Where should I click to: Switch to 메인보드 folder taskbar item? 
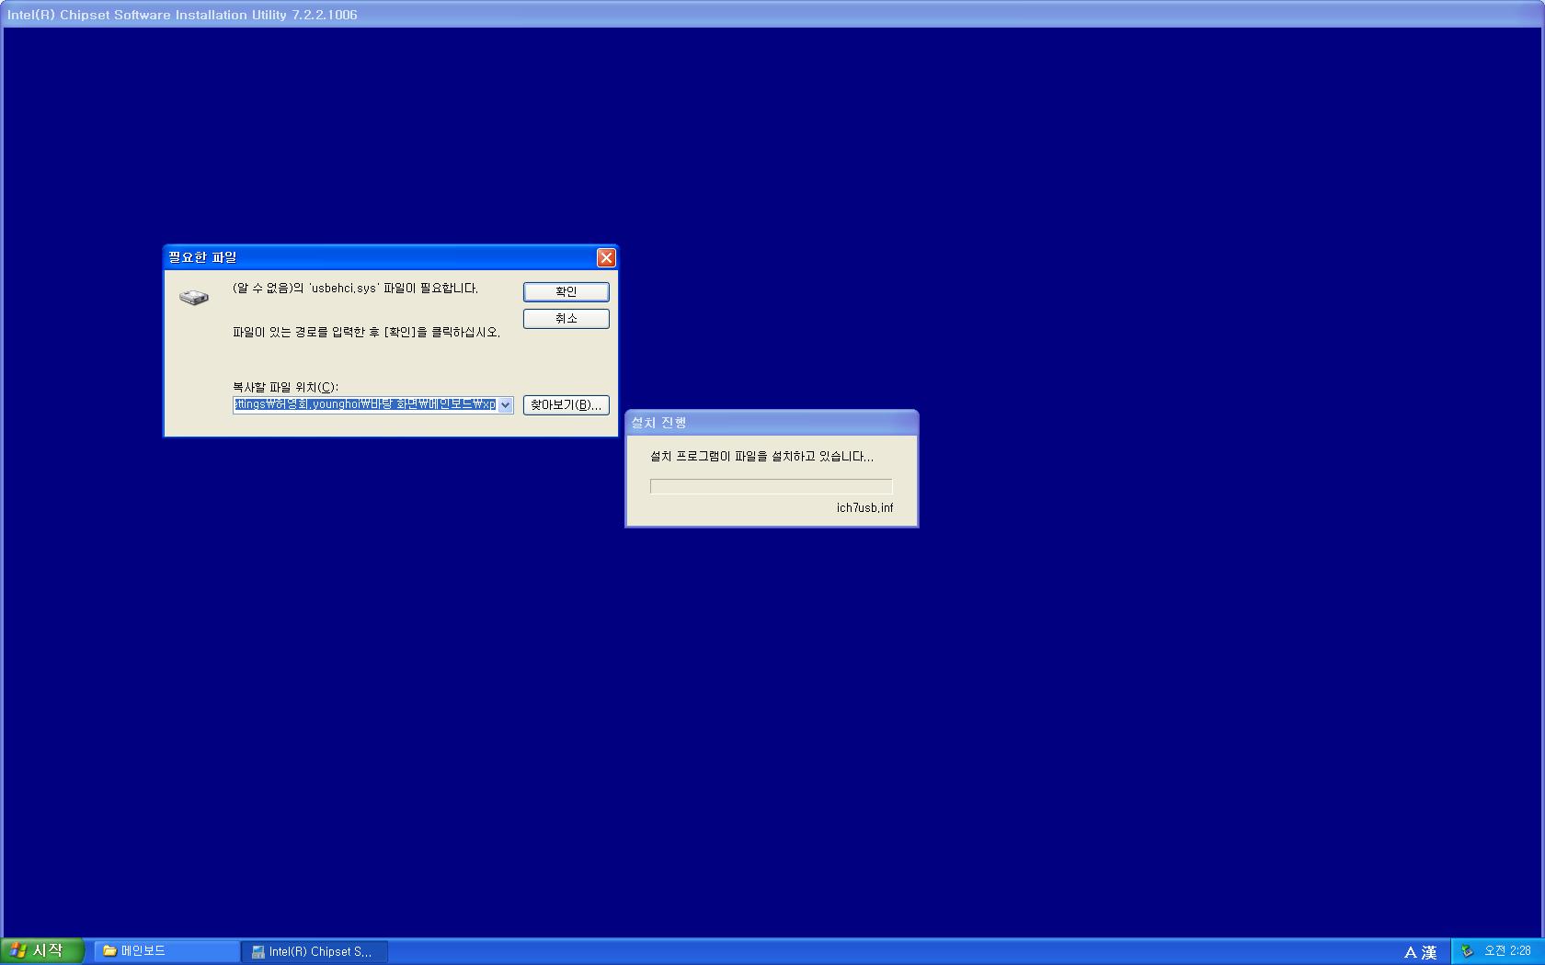[166, 951]
